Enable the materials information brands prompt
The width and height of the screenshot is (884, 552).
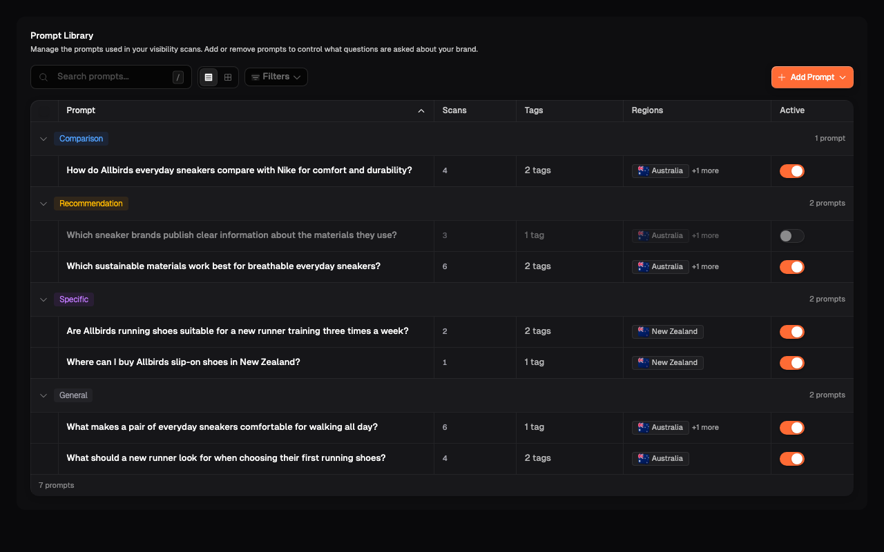tap(792, 236)
